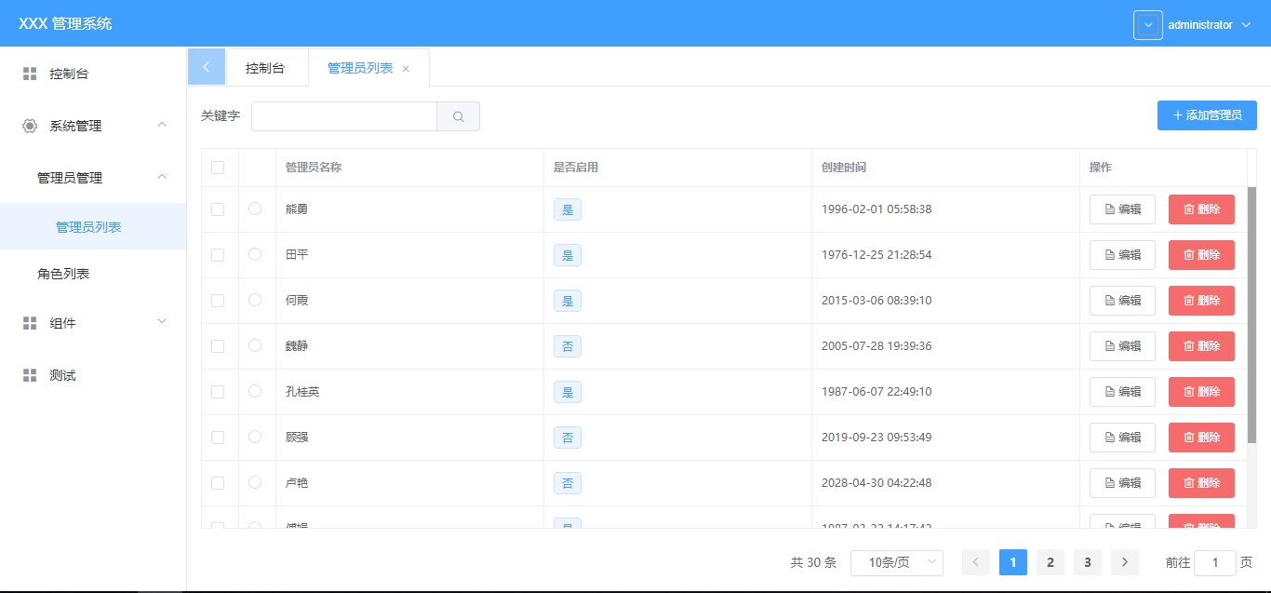Click the 测试 grid icon in sidebar

click(x=30, y=375)
